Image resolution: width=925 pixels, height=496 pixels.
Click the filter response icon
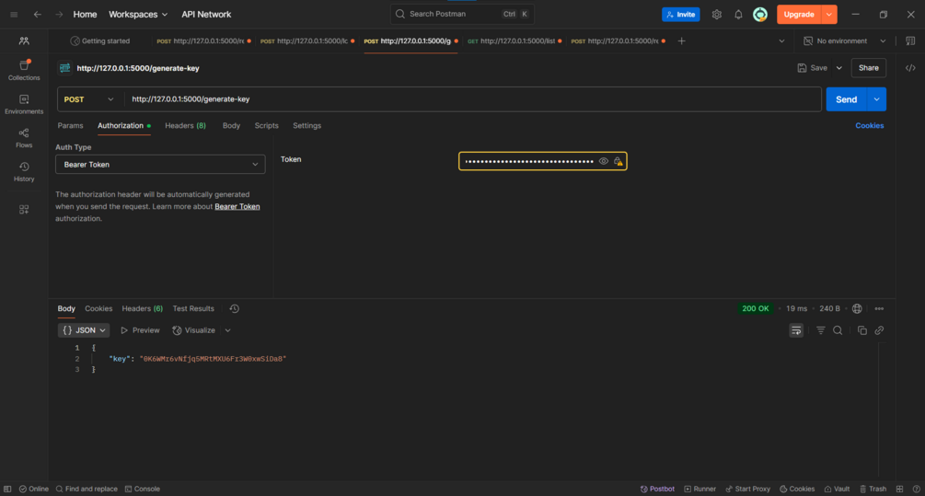pyautogui.click(x=821, y=330)
